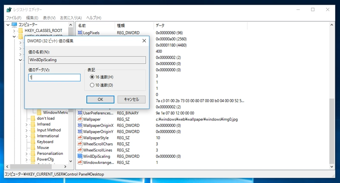Click the tree pane horizontal scrollbar thumb
This screenshot has width=340, height=183.
click(x=31, y=166)
